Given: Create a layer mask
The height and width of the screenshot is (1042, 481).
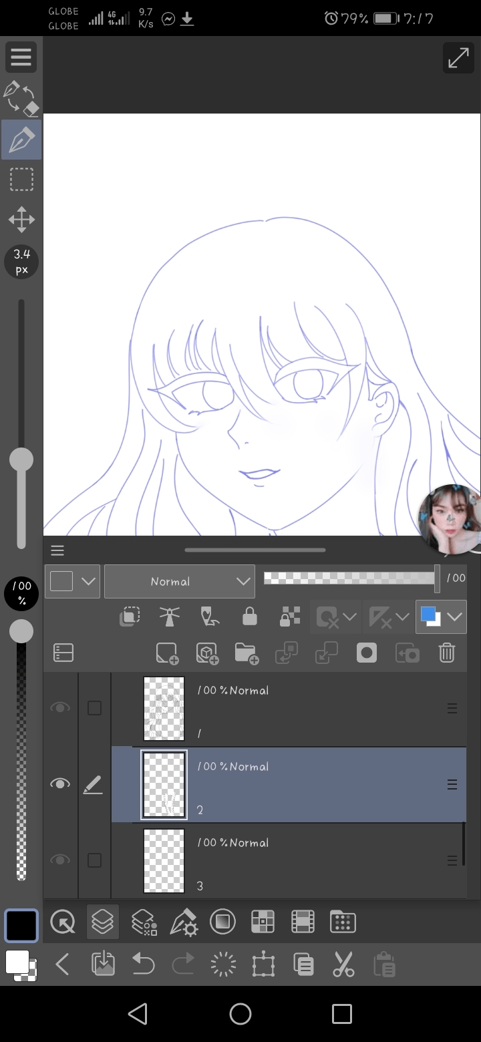Looking at the screenshot, I should (x=367, y=653).
